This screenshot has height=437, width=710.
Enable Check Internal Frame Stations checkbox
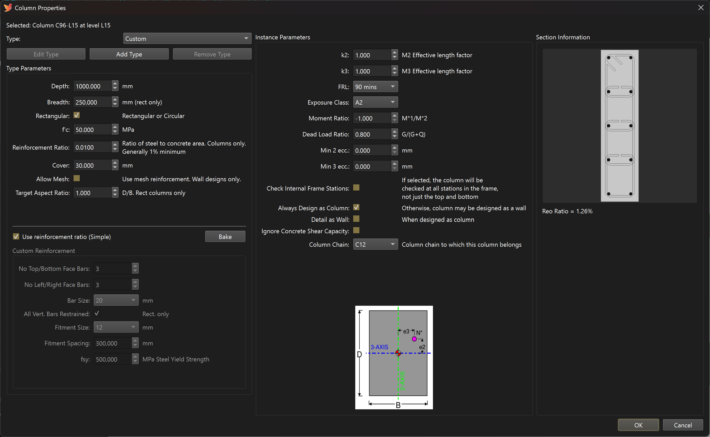coord(356,188)
